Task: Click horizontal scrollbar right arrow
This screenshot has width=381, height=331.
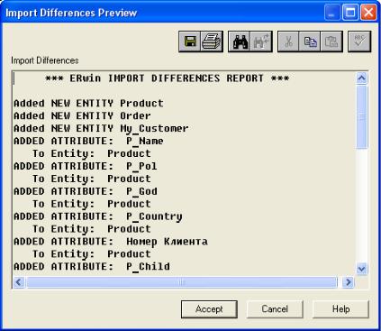Action: tap(349, 282)
